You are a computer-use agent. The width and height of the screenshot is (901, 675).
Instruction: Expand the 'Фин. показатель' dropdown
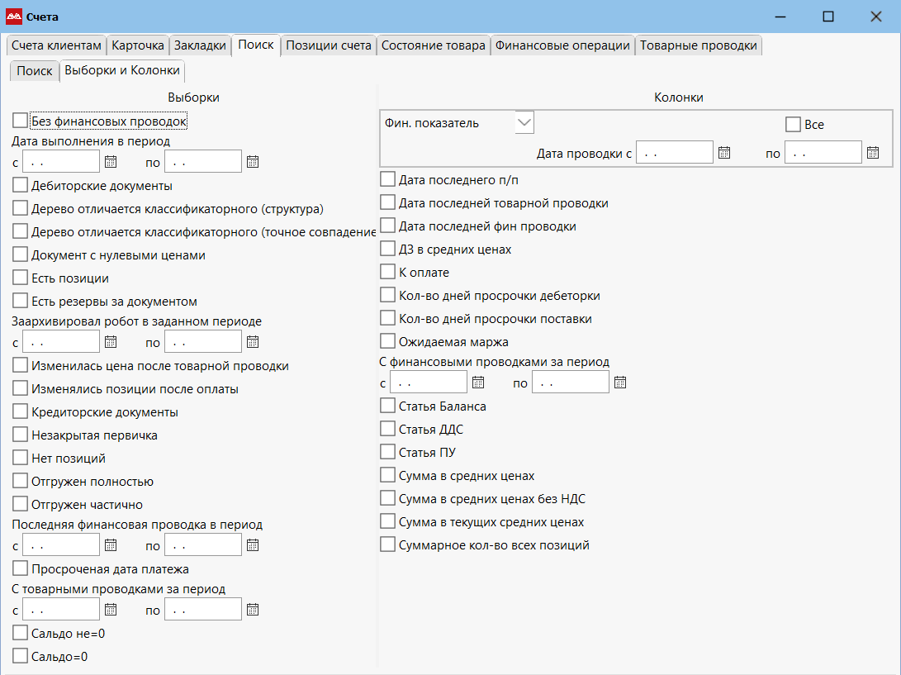(x=524, y=123)
